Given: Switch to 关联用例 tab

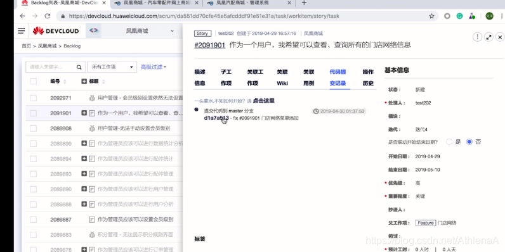Looking at the screenshot, I should [308, 77].
